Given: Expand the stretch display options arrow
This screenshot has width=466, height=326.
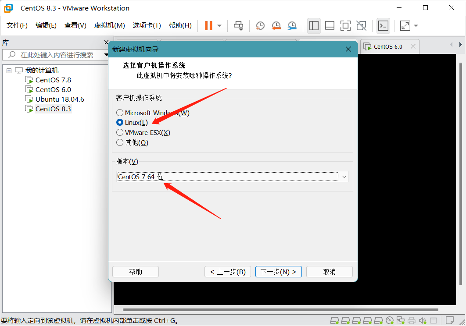Looking at the screenshot, I should [416, 25].
